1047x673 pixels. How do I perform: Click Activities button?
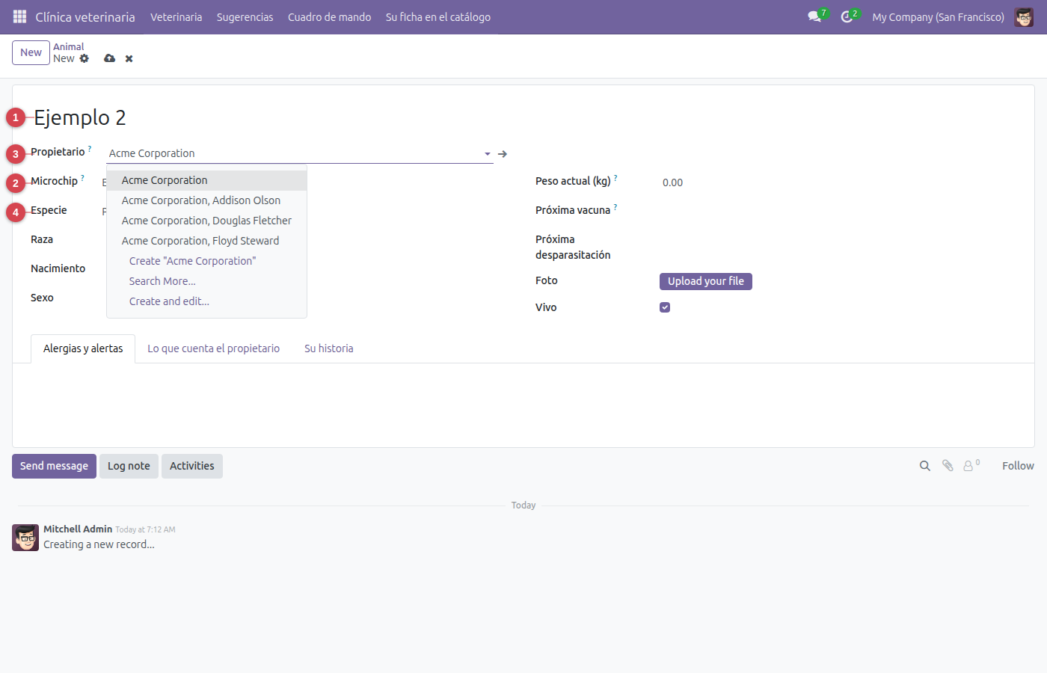click(191, 466)
